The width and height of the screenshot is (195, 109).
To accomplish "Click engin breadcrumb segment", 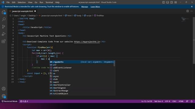I will pyautogui.click(x=23, y=15).
